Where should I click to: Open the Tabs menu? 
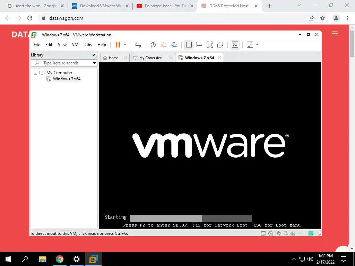point(88,45)
